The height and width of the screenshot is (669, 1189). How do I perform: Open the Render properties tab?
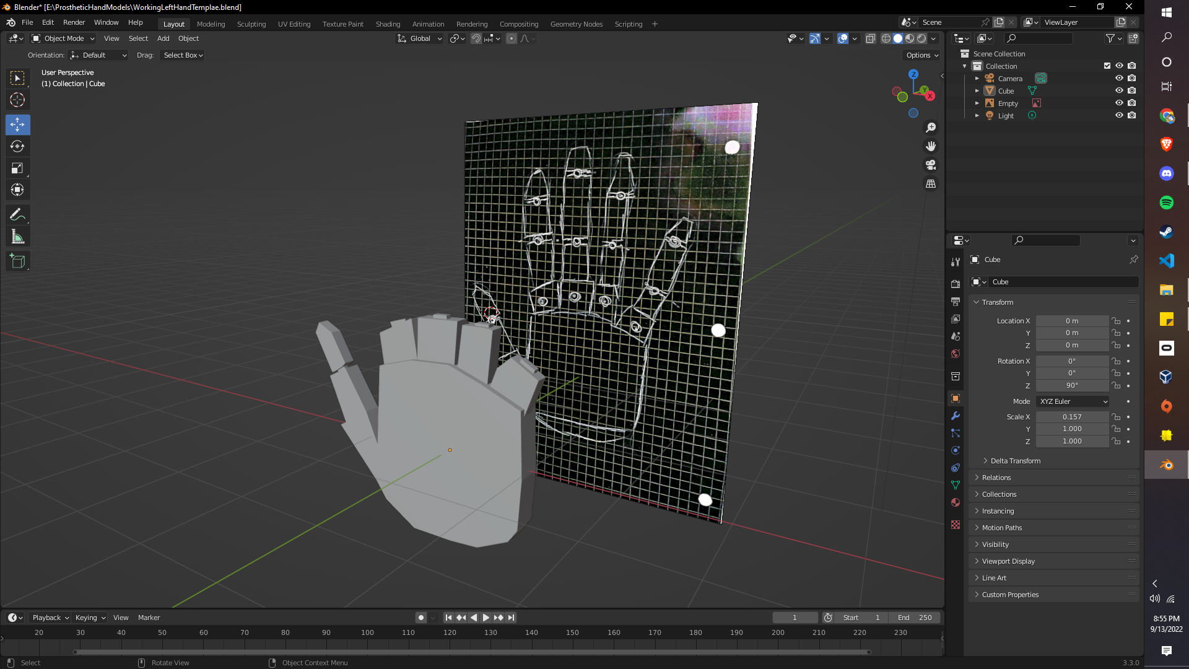956,284
